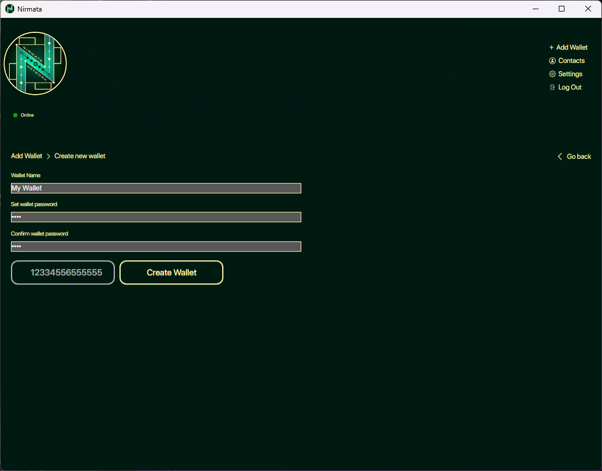Click the chevron between breadcrumb items
Image resolution: width=602 pixels, height=471 pixels.
click(x=48, y=156)
